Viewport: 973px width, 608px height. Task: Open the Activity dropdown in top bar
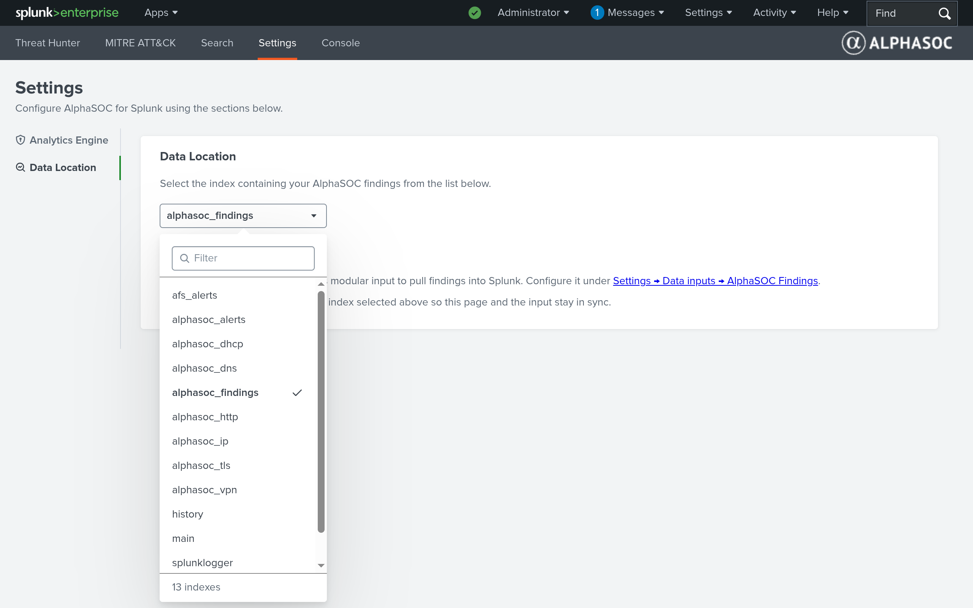pyautogui.click(x=774, y=13)
